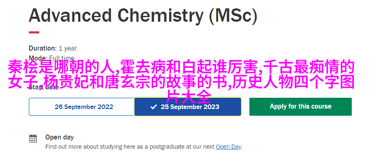Click the magenta overlay text 片大全

pyautogui.click(x=188, y=97)
